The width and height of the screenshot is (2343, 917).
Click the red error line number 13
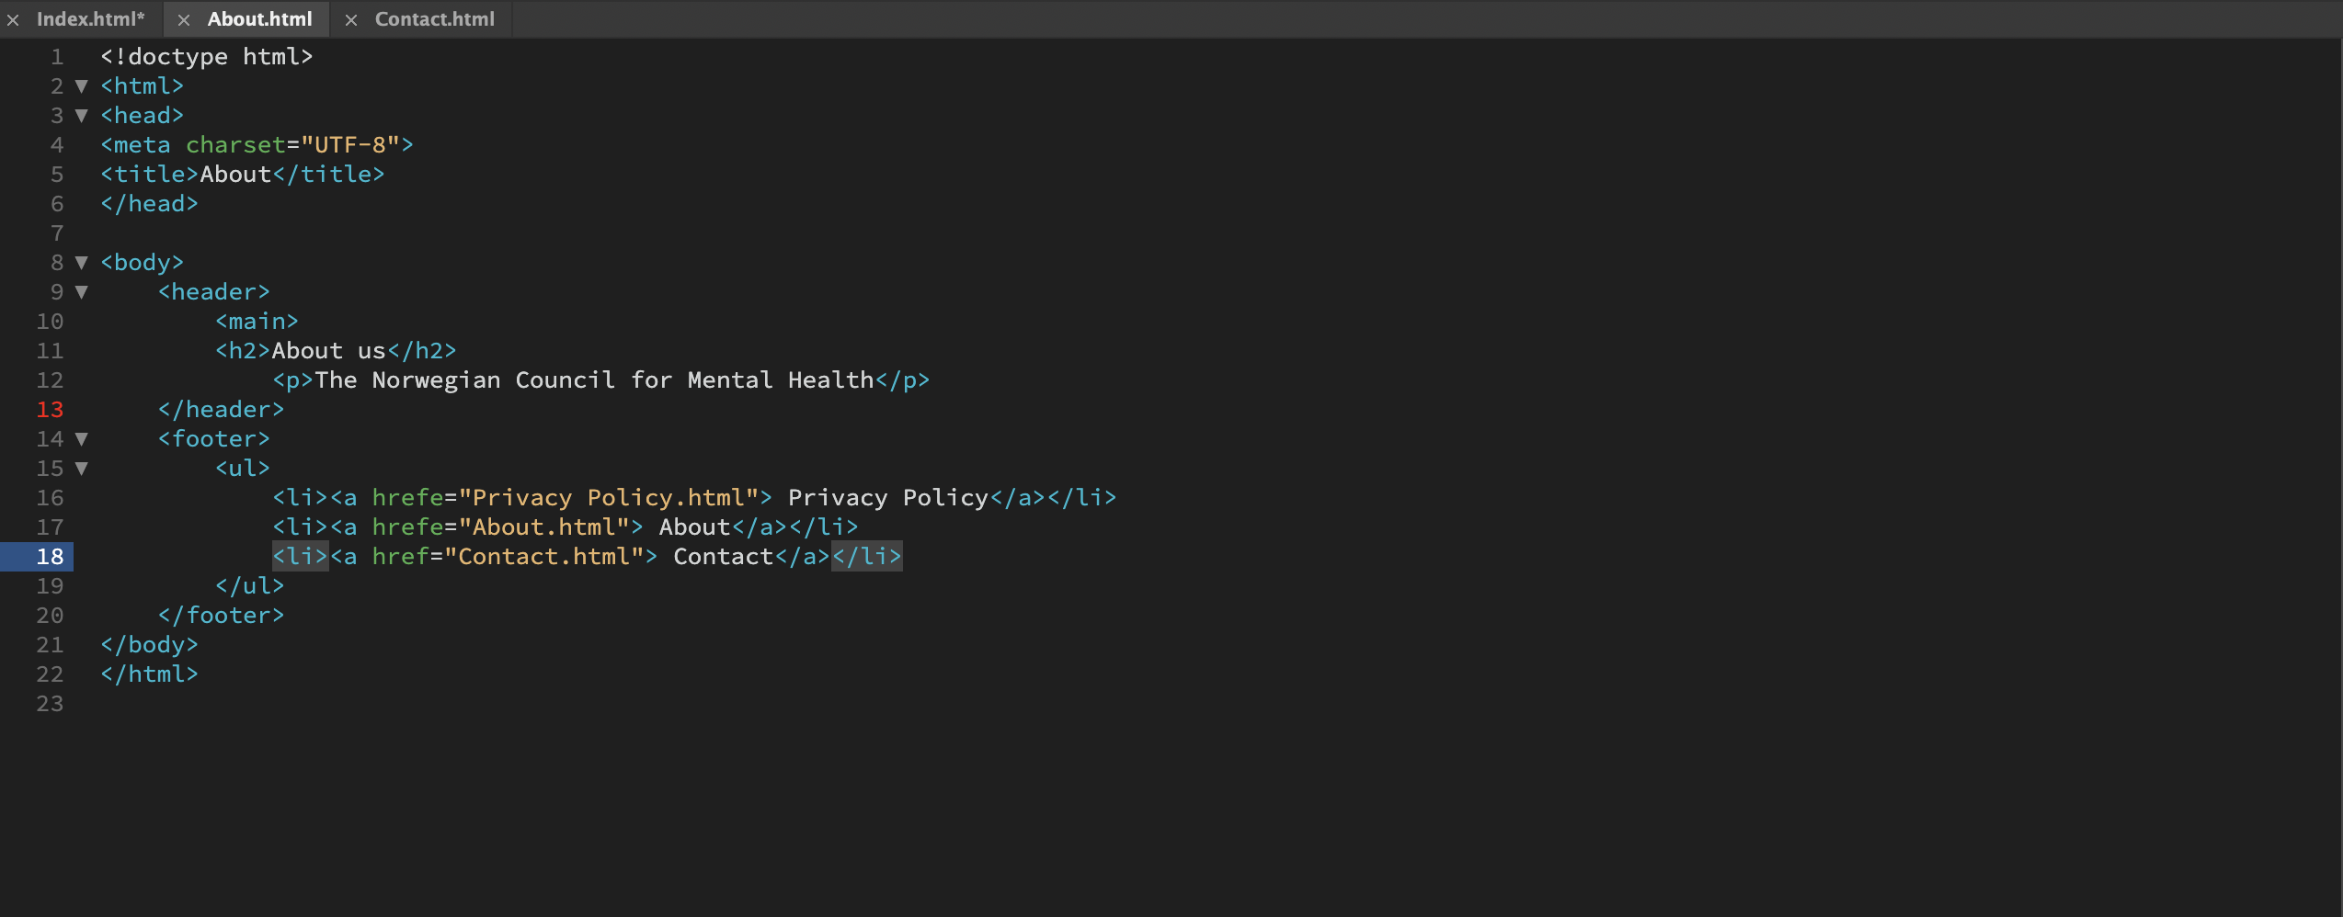tap(50, 410)
